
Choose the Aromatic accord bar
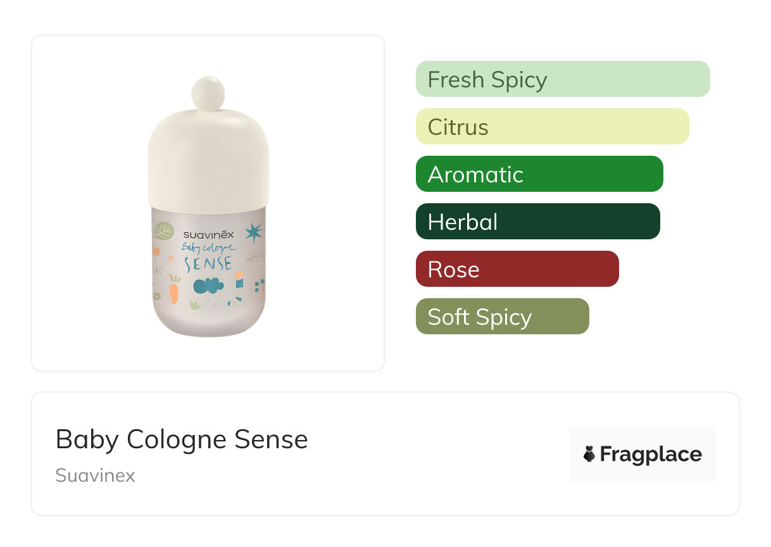pyautogui.click(x=539, y=174)
